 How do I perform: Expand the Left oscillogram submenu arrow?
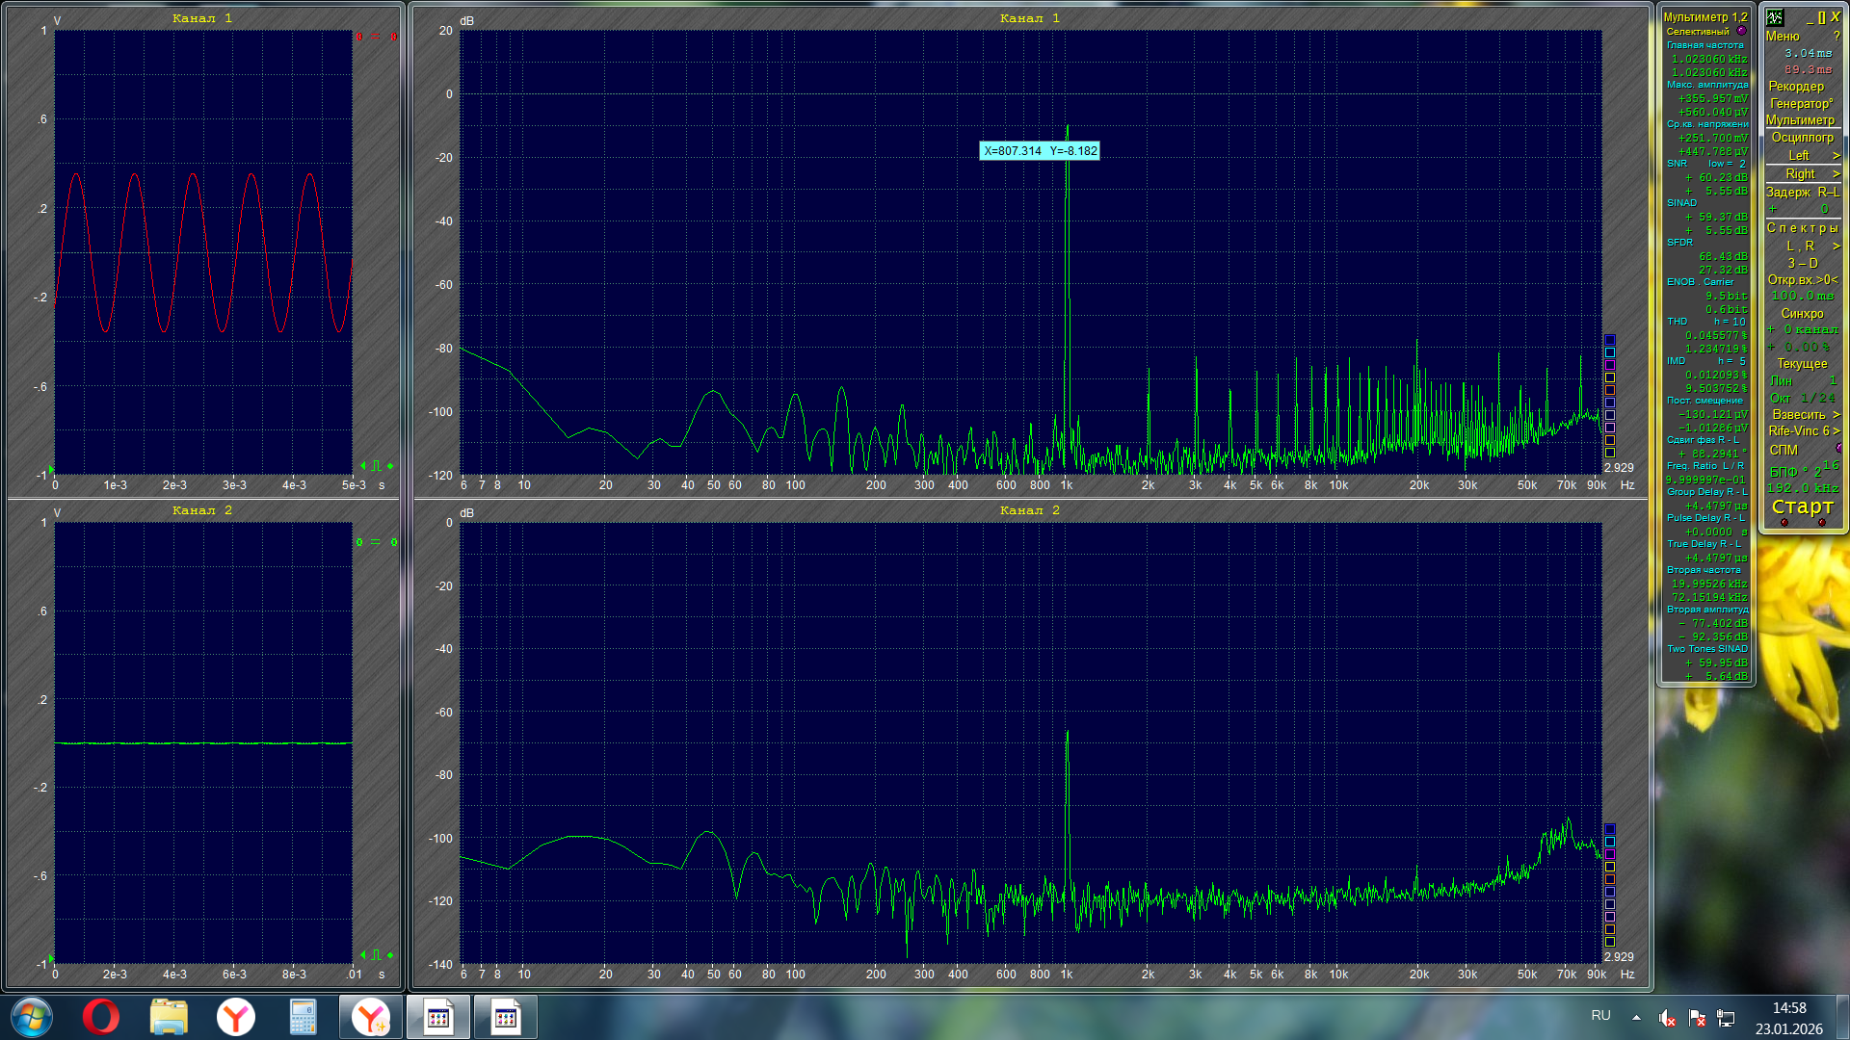point(1836,156)
